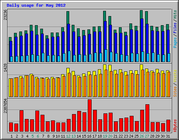Click the cyan Pages bar for day 19
This screenshot has width=179, height=140.
tap(106, 56)
